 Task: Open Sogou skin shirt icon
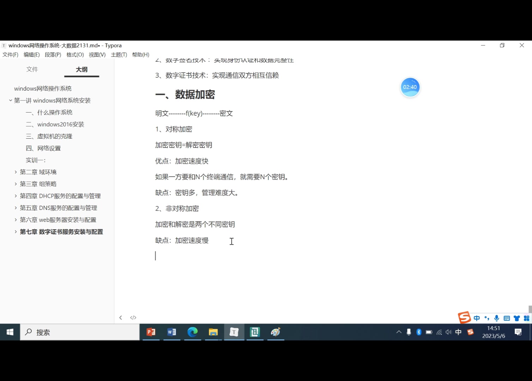[517, 318]
